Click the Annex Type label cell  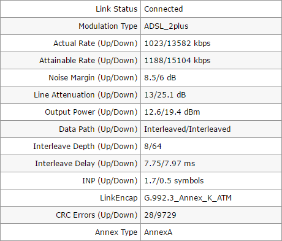point(70,232)
